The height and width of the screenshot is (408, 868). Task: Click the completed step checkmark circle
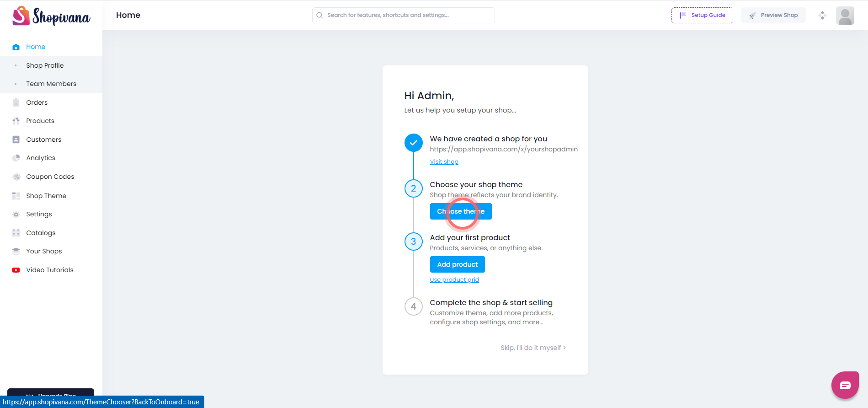click(x=414, y=143)
